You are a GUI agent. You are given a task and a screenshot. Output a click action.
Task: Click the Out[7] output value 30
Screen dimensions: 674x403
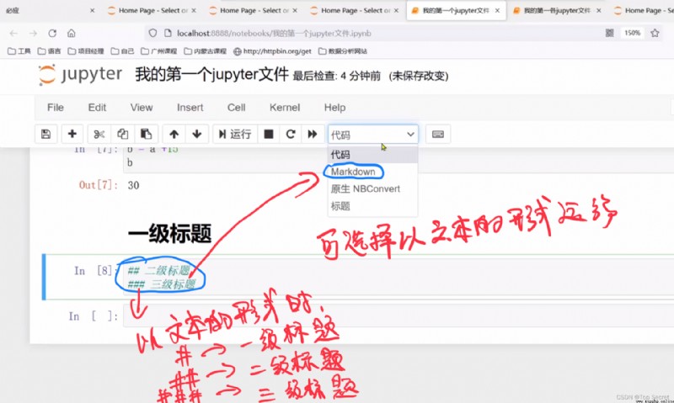133,185
